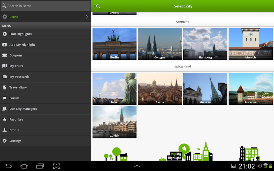Select the Berne city label in sidebar
Viewport: 274px width, 171px height.
[x=14, y=17]
